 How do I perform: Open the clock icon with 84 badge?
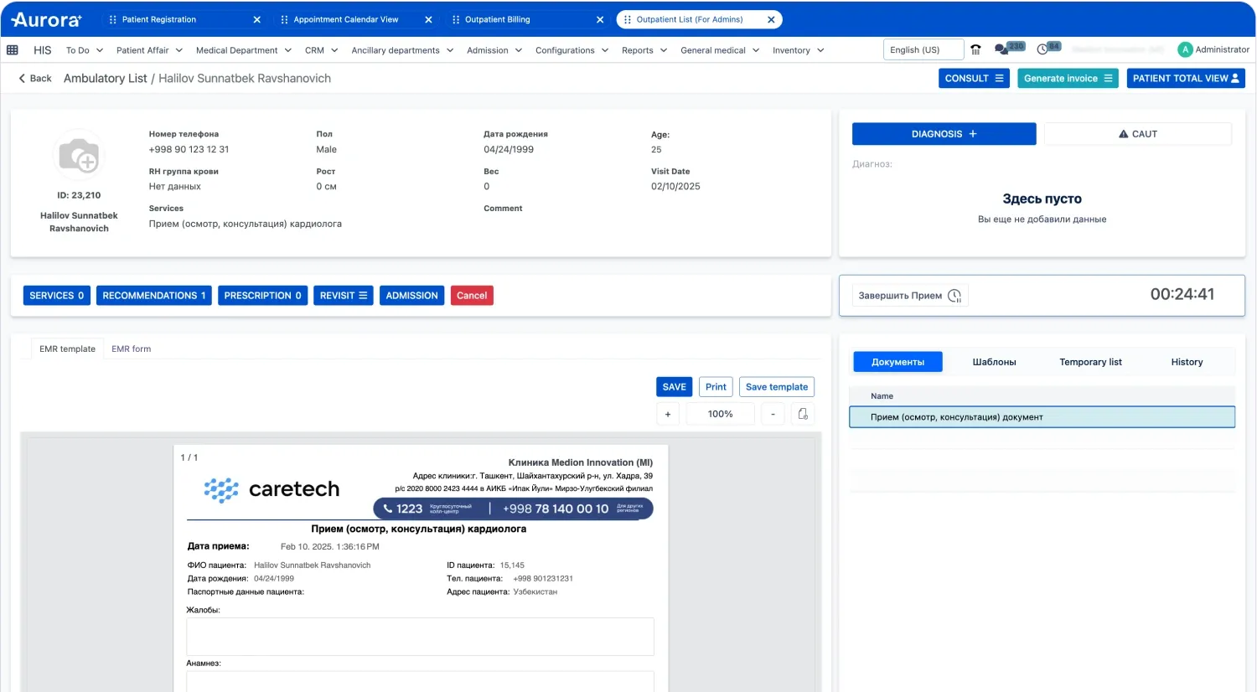pyautogui.click(x=1043, y=50)
